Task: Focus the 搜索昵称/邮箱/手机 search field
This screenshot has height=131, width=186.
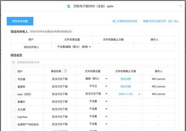Action: [93, 62]
